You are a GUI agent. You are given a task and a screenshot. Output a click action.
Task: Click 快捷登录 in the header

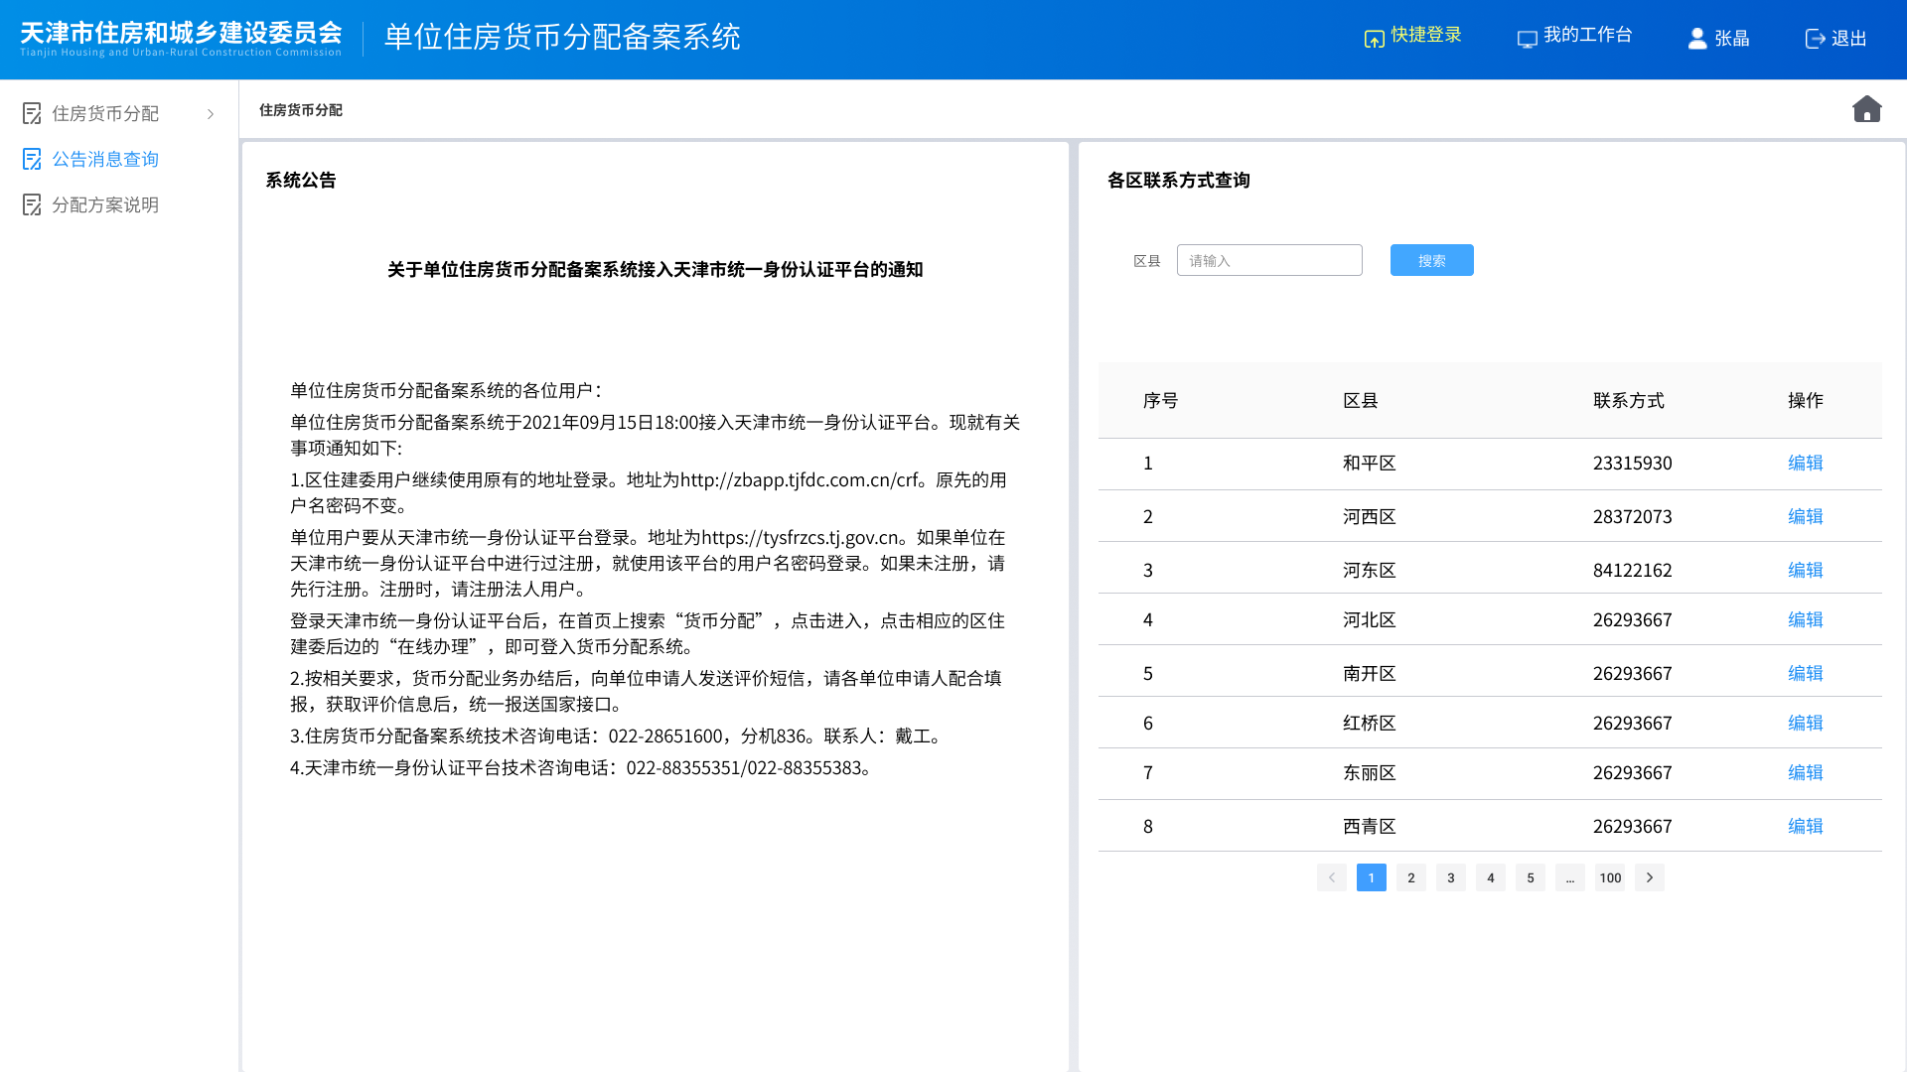point(1426,35)
